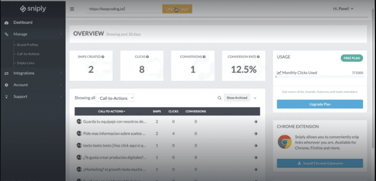Open Brand Profiles under Manage
The image size is (376, 181).
coord(27,45)
